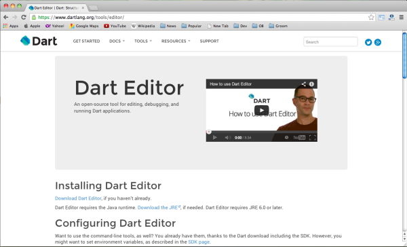The width and height of the screenshot is (407, 247).
Task: Play the video with the center play button
Action: pos(261,111)
